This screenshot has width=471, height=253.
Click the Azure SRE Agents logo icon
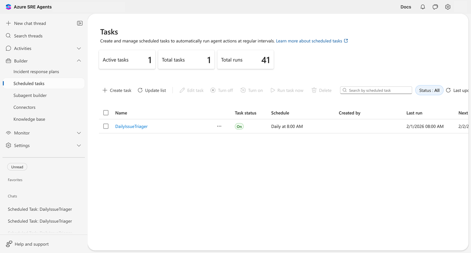tap(8, 7)
